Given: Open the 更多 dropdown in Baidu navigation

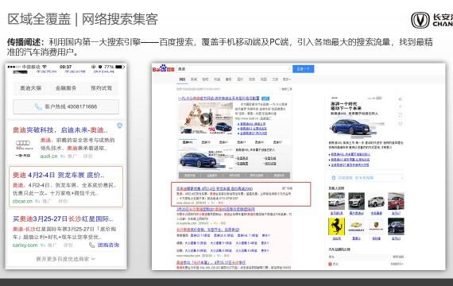Looking at the screenshot, I should tap(287, 79).
